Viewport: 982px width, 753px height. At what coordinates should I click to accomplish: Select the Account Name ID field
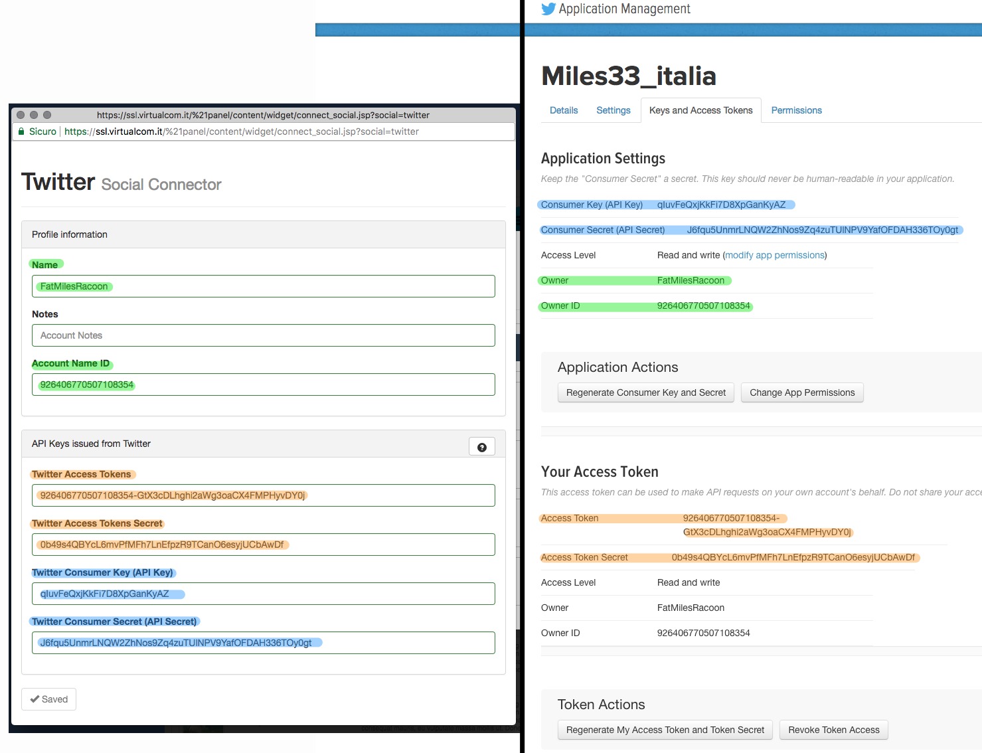(264, 384)
